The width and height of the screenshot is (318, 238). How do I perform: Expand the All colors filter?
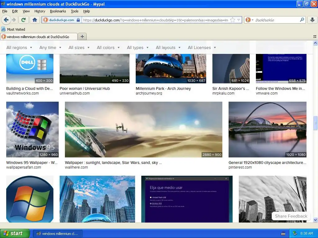point(108,47)
